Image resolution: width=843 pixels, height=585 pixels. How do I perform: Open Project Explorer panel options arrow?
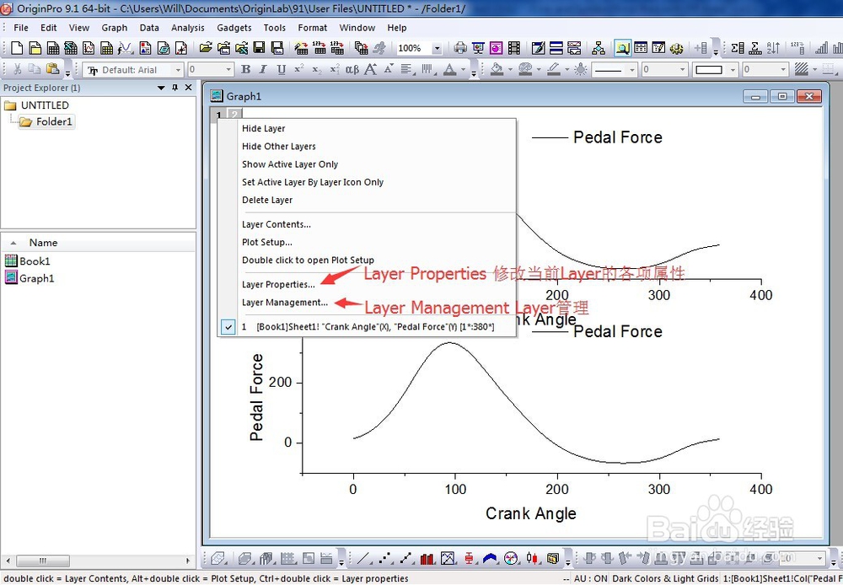coord(161,88)
